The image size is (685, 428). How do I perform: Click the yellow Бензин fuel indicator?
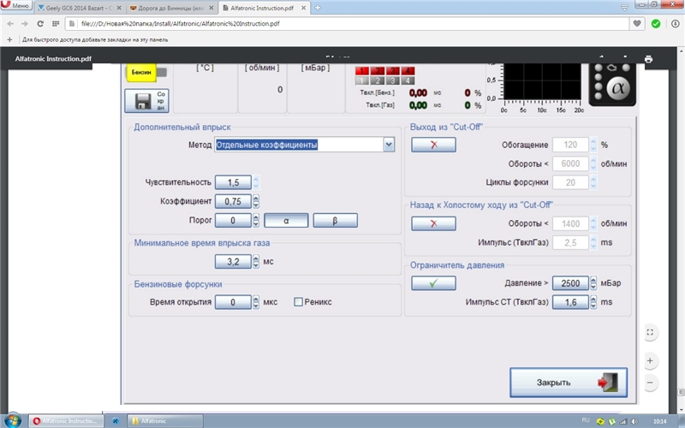(x=139, y=75)
